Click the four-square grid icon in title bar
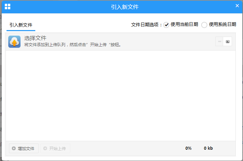Screen dimensions: 243x161 (7, 6)
